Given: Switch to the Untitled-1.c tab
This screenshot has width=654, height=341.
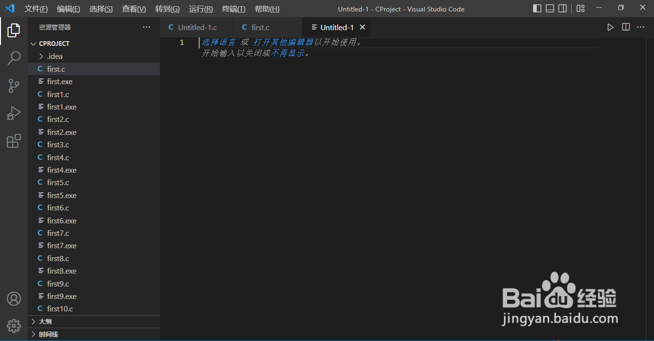Looking at the screenshot, I should tap(197, 27).
